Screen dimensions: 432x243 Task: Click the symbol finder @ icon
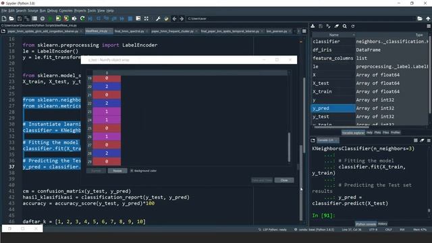43,18
